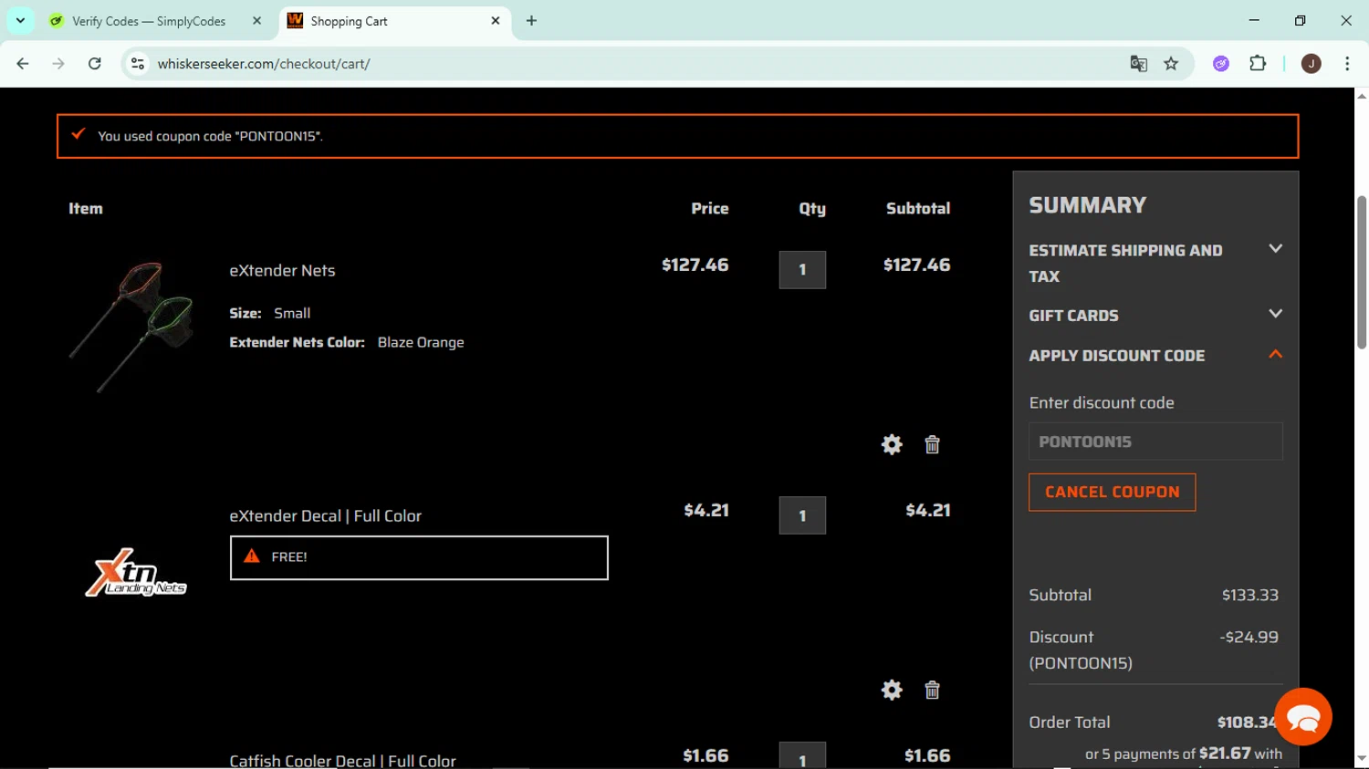This screenshot has height=769, width=1369.
Task: Remove eXtender Decal using trash icon
Action: (932, 690)
